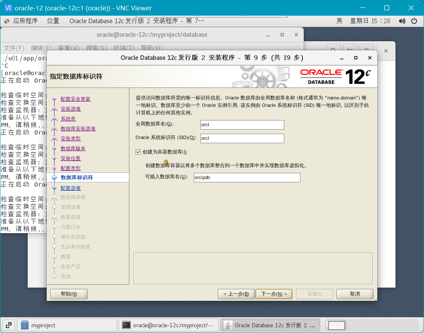Image resolution: width=424 pixels, height=333 pixels.
Task: Click the show desktop icon in taskbar
Action: (x=9, y=325)
